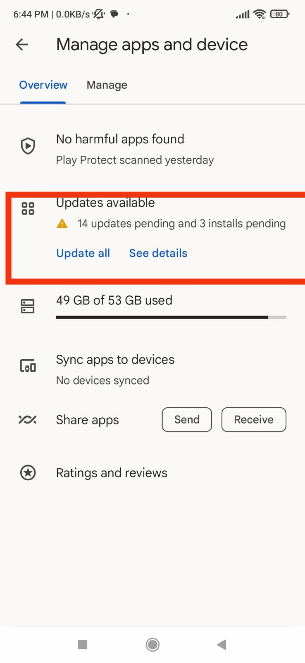The height and width of the screenshot is (663, 305).
Task: Open Sync apps to devices
Action: click(x=115, y=360)
